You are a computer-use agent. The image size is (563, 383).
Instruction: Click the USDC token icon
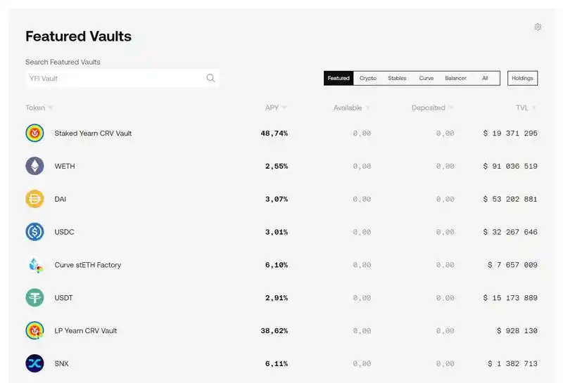click(x=34, y=232)
